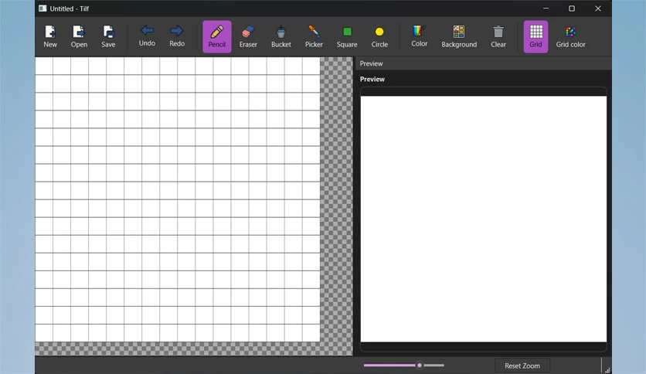Image resolution: width=646 pixels, height=374 pixels.
Task: Select the Pencil tool
Action: click(x=216, y=36)
